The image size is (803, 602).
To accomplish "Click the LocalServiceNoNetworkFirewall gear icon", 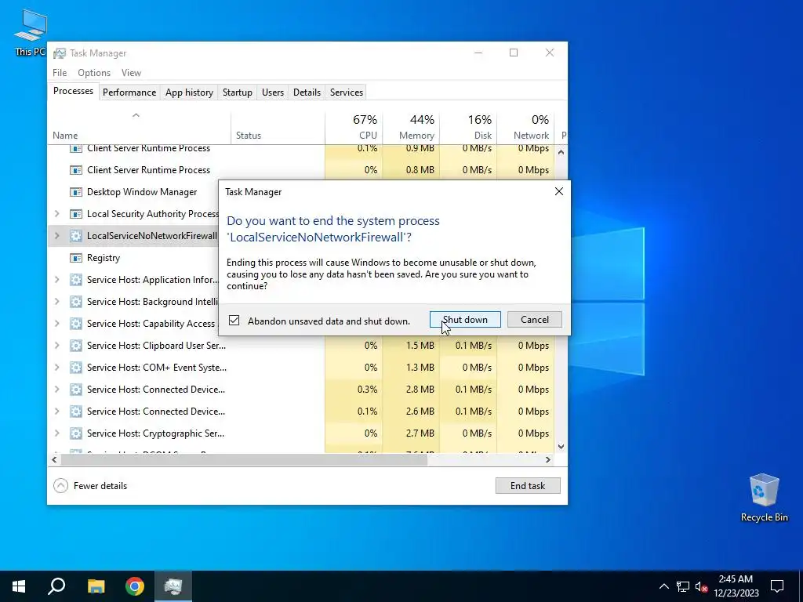I will [x=76, y=236].
